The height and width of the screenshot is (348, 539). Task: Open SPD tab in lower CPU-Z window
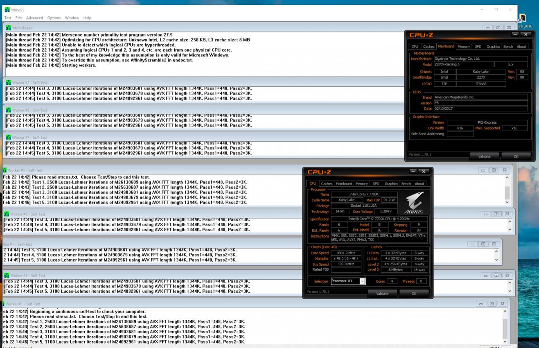click(376, 184)
